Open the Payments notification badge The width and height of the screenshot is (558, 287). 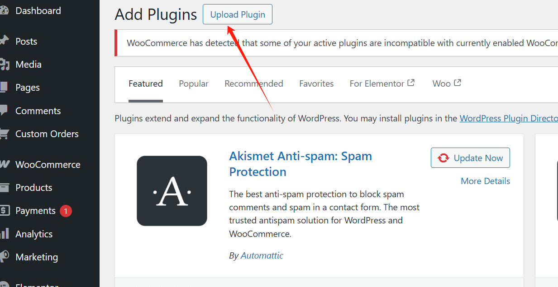[66, 211]
